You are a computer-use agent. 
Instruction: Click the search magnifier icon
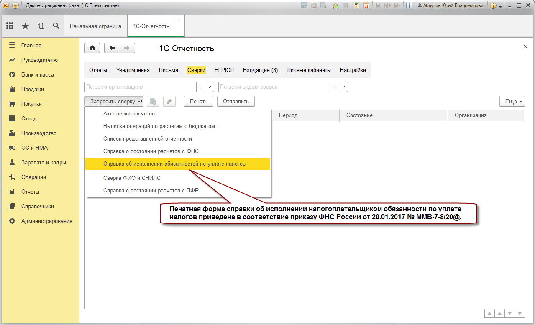click(x=56, y=26)
